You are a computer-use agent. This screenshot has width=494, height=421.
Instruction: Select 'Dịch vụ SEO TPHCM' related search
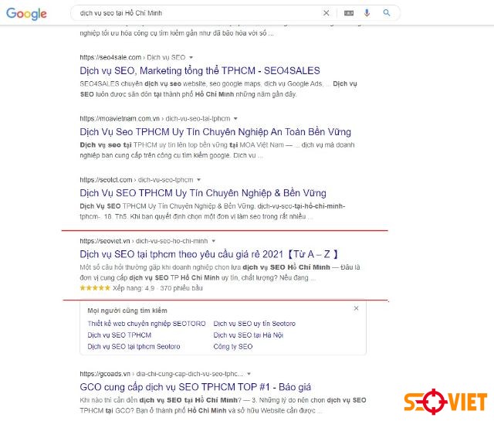[120, 335]
